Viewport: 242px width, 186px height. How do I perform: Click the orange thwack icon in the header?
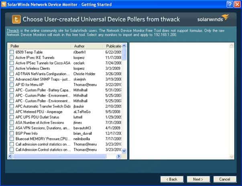(16, 19)
